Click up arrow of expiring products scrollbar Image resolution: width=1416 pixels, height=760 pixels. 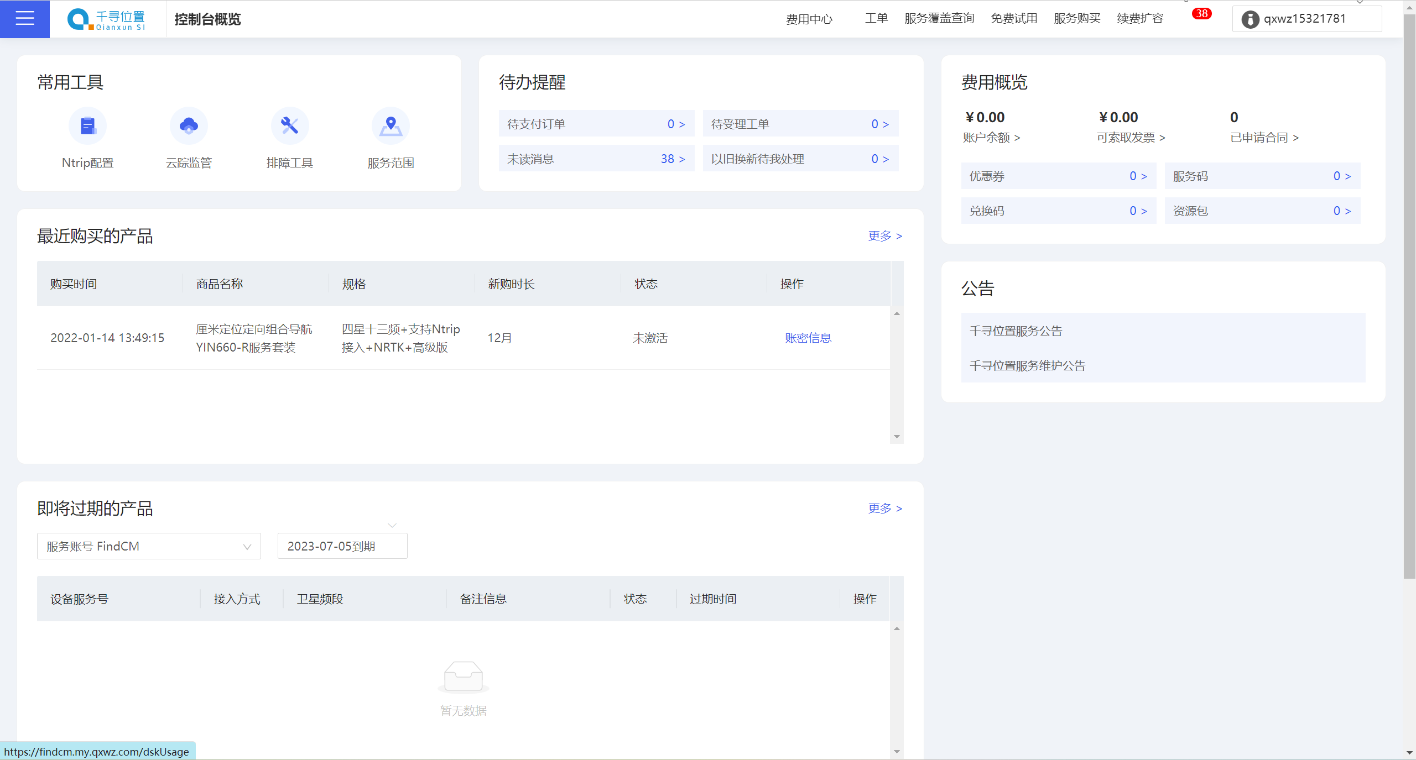pos(897,628)
